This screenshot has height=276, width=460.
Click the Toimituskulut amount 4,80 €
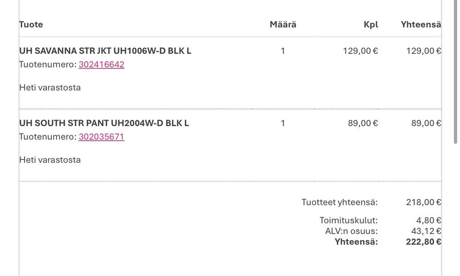coord(428,221)
